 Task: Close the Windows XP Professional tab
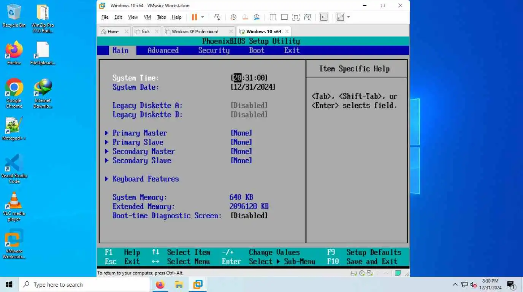click(x=231, y=32)
